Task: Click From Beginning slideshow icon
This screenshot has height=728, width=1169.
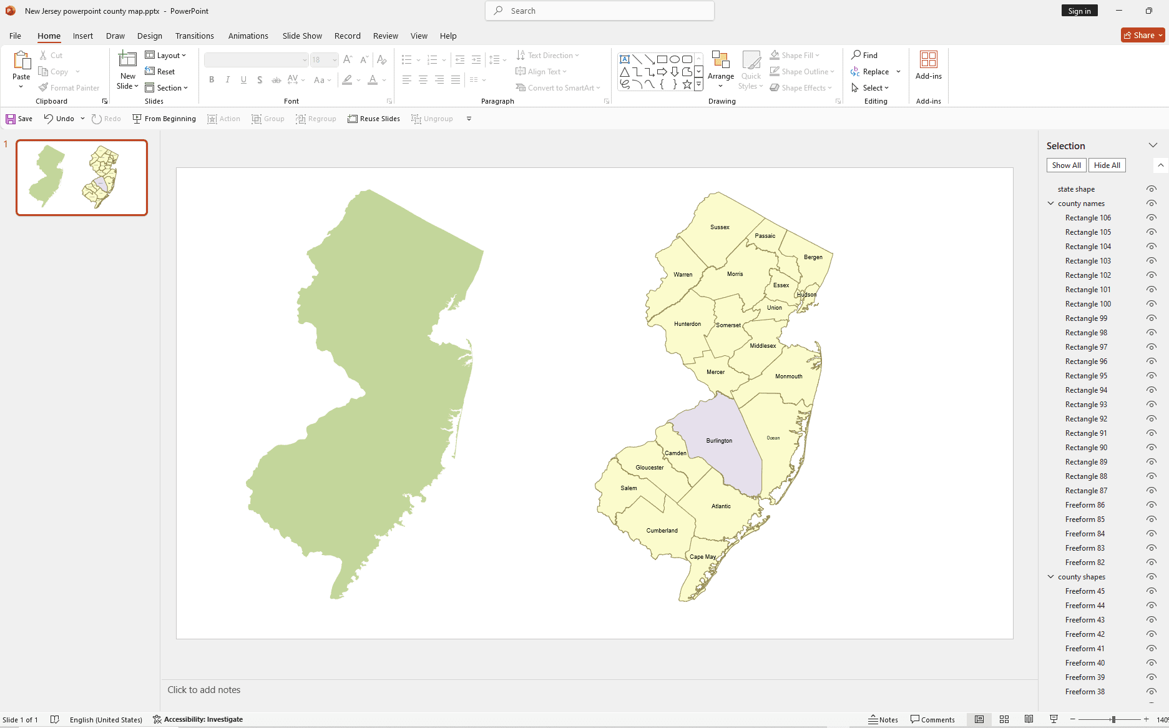Action: pyautogui.click(x=137, y=119)
